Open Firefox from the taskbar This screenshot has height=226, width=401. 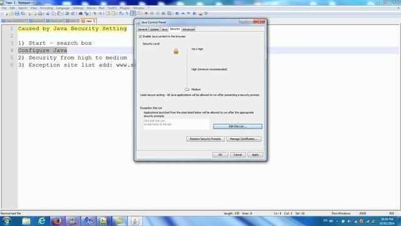pyautogui.click(x=57, y=221)
